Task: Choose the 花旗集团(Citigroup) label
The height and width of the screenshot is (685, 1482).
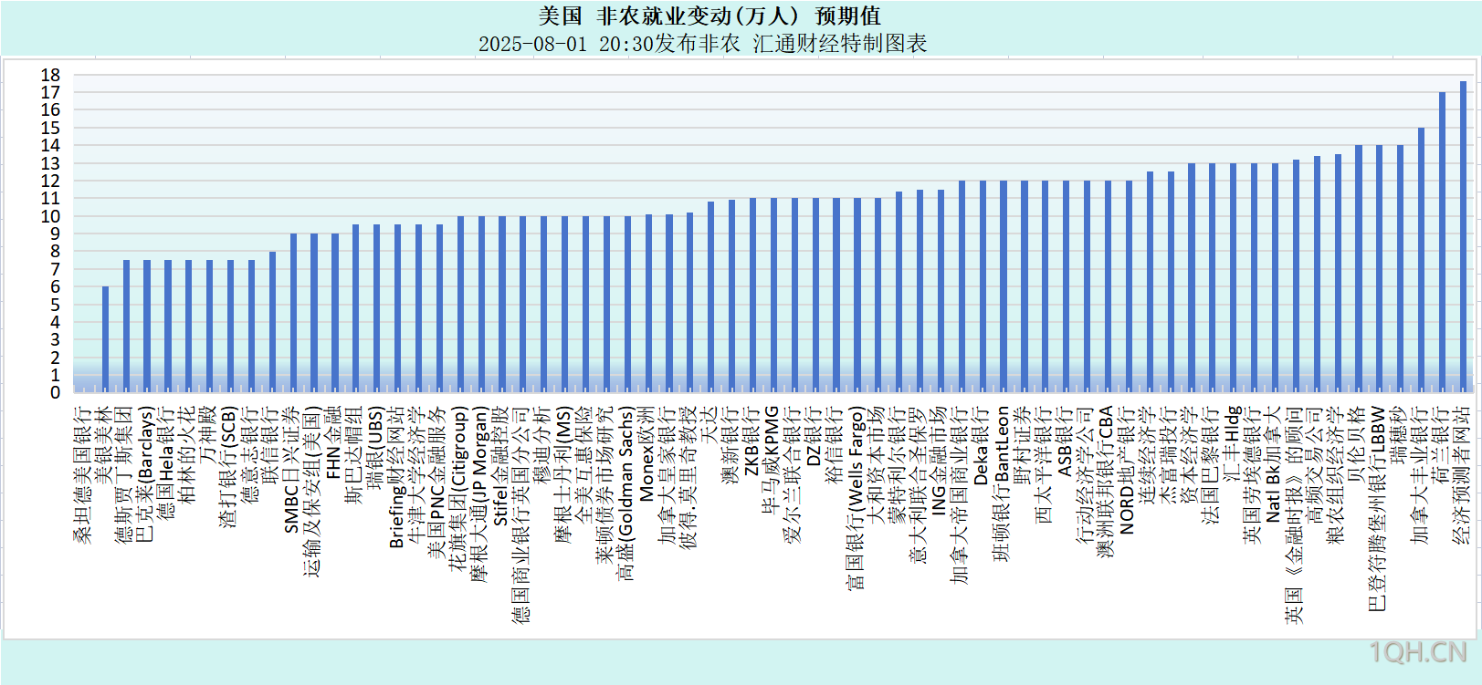Action: [x=460, y=489]
